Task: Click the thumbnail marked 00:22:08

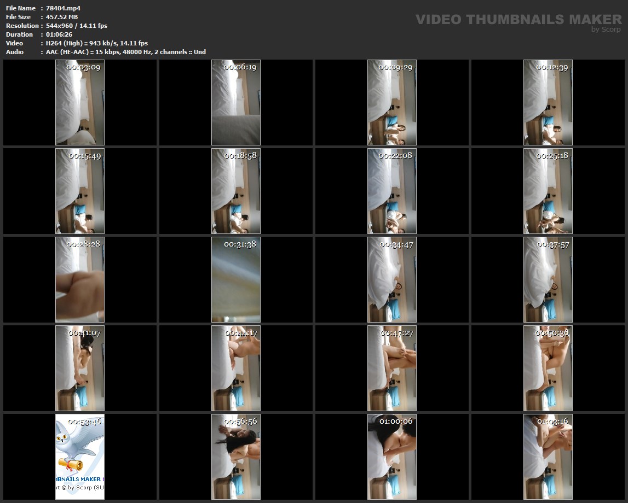Action: click(x=392, y=191)
